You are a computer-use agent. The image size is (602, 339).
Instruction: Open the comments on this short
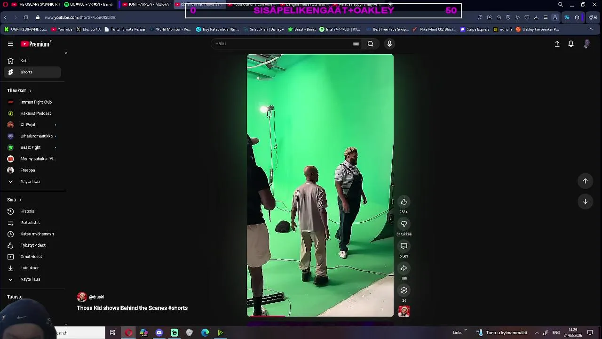point(404,246)
